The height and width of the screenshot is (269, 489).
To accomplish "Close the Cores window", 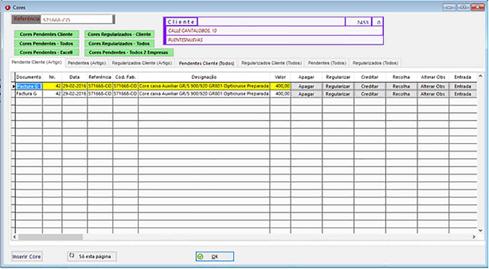I will (x=477, y=7).
